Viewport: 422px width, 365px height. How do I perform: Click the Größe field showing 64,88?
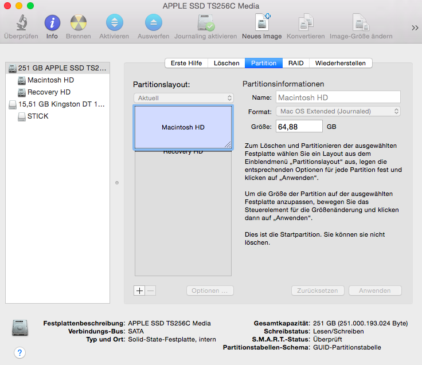[299, 127]
